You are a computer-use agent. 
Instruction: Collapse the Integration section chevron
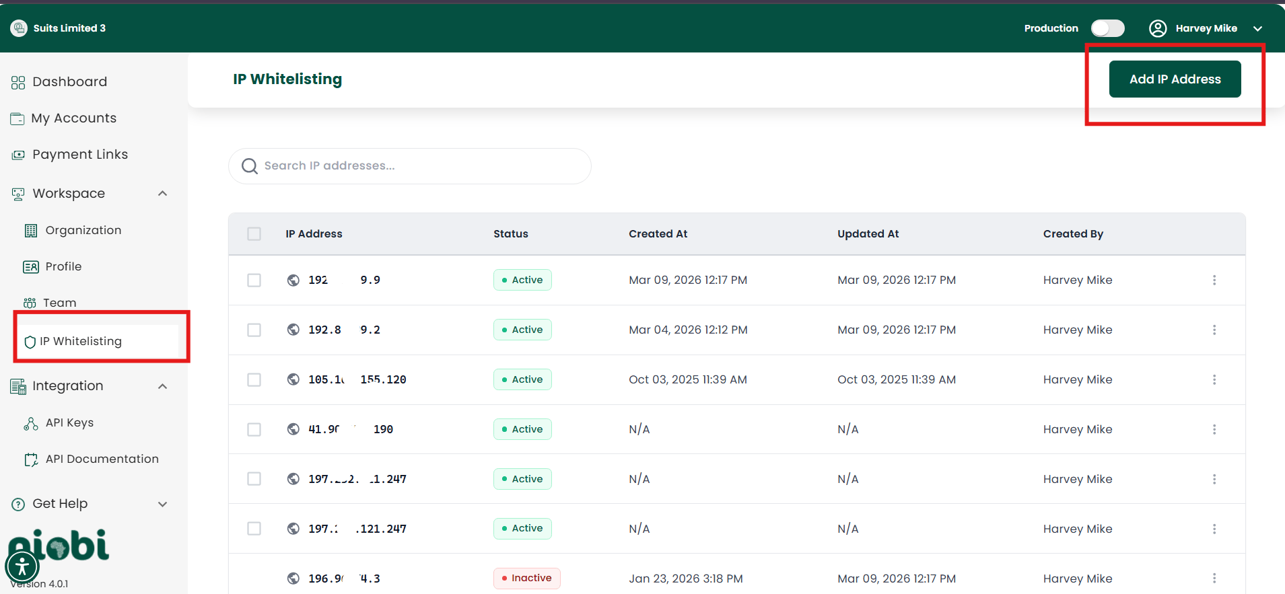click(162, 386)
